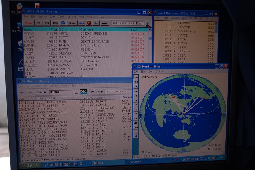Open the Update menu in DX Monitor
The height and width of the screenshot is (170, 255).
[x=43, y=17]
